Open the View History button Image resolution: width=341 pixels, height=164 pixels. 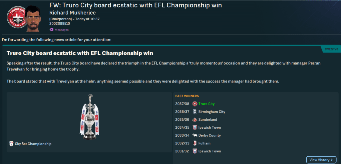pos(321,160)
